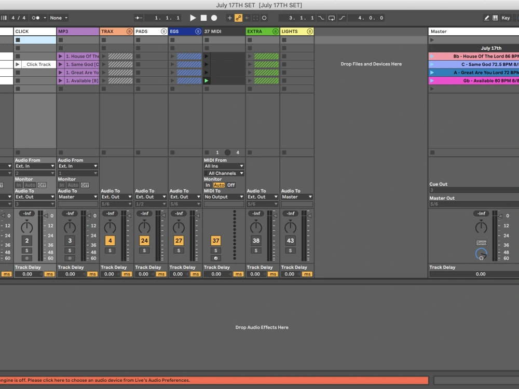The width and height of the screenshot is (519, 389).
Task: Toggle track activator 4 on TRAX
Action: coord(110,241)
